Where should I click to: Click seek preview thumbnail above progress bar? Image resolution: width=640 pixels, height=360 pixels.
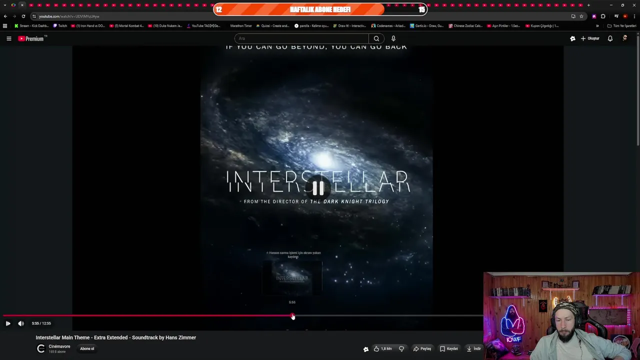point(292,277)
